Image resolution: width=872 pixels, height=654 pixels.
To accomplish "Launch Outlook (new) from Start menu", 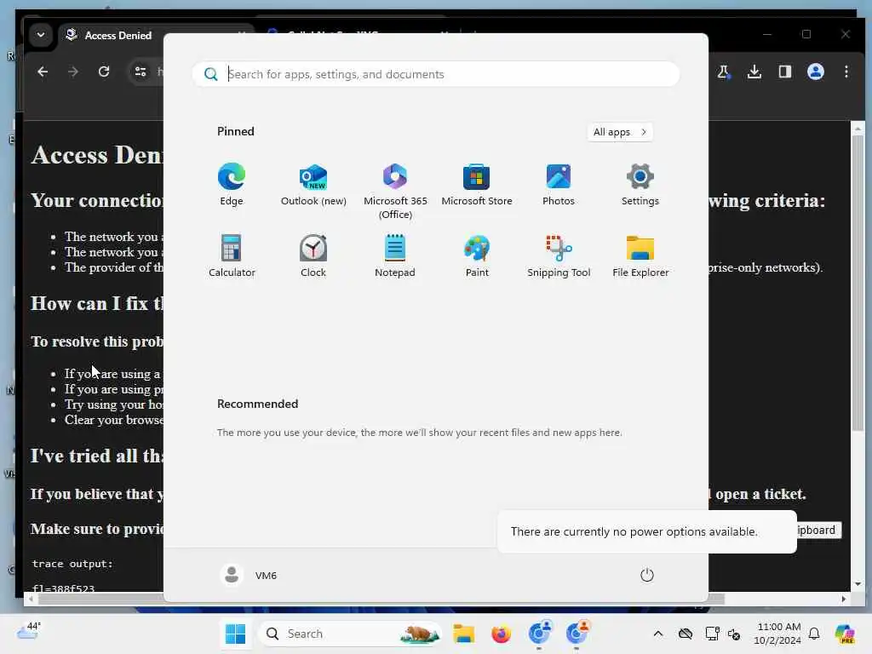I will [x=313, y=185].
